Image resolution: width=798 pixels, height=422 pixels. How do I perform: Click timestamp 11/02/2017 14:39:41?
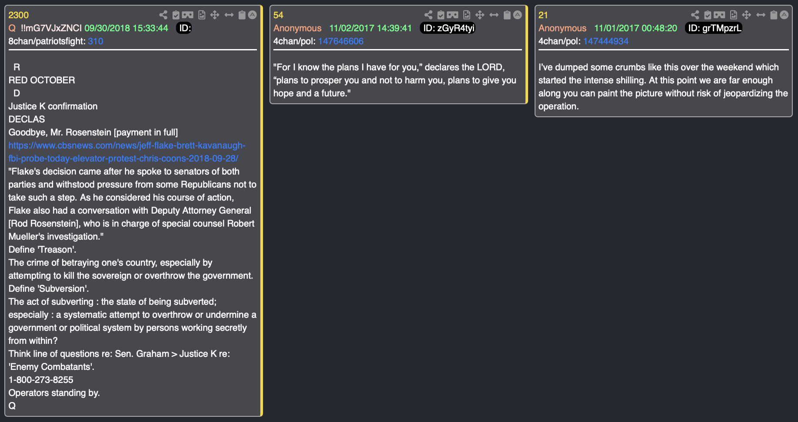370,28
